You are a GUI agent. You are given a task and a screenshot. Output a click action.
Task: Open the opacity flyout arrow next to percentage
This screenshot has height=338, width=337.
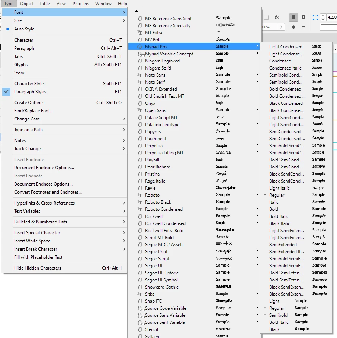[x=281, y=27]
